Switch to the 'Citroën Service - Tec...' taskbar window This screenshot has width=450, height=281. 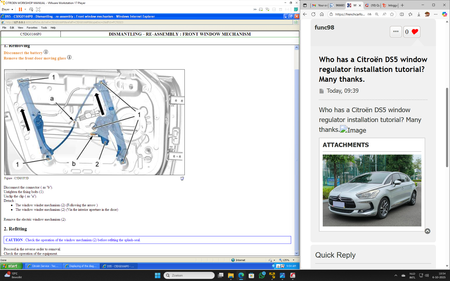[43, 266]
